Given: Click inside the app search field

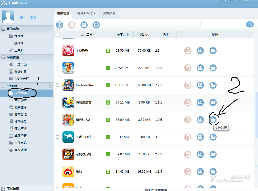Looking at the screenshot, I should 223,25.
